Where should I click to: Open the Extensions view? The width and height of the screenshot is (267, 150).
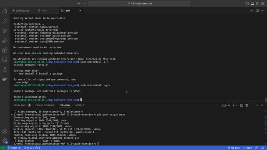[x=5, y=50]
